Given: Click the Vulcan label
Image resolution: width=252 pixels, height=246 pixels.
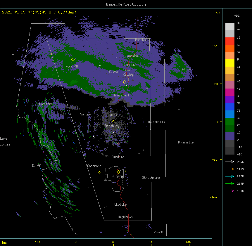Looking at the screenshot, I should pyautogui.click(x=159, y=231).
